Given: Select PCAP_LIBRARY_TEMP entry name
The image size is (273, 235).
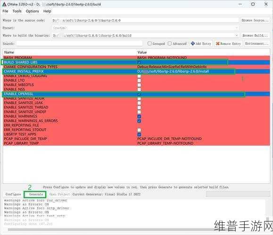Looking at the screenshot, I should click(21, 143).
